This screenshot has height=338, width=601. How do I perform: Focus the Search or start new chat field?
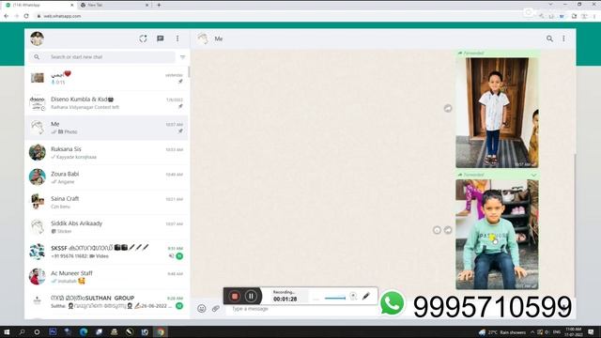pos(102,56)
